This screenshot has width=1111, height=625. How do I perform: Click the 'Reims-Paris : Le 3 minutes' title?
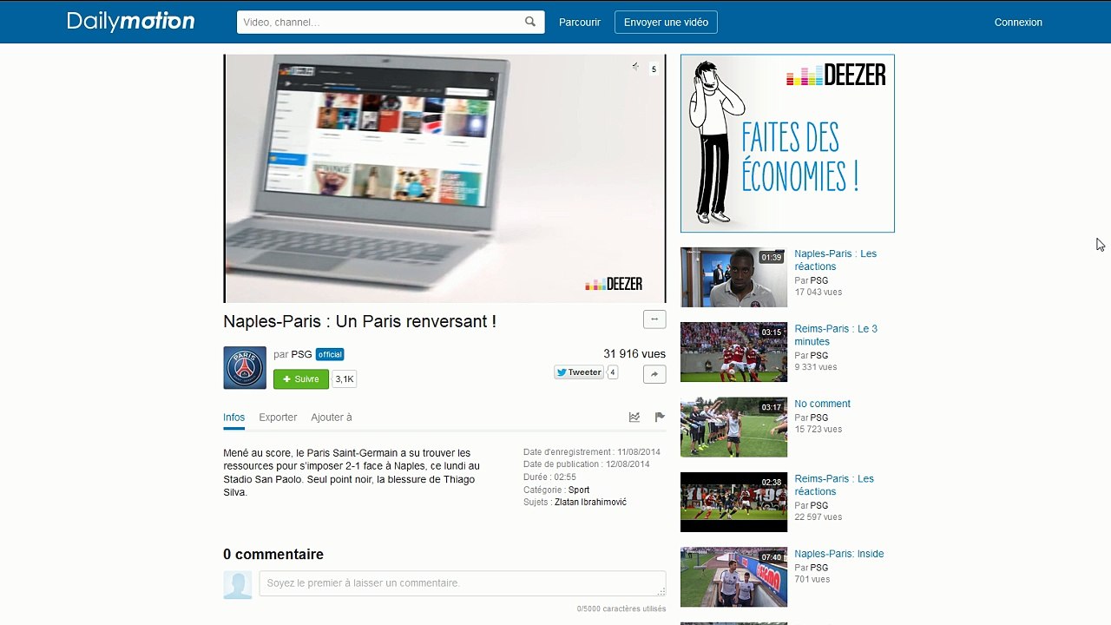click(x=836, y=335)
